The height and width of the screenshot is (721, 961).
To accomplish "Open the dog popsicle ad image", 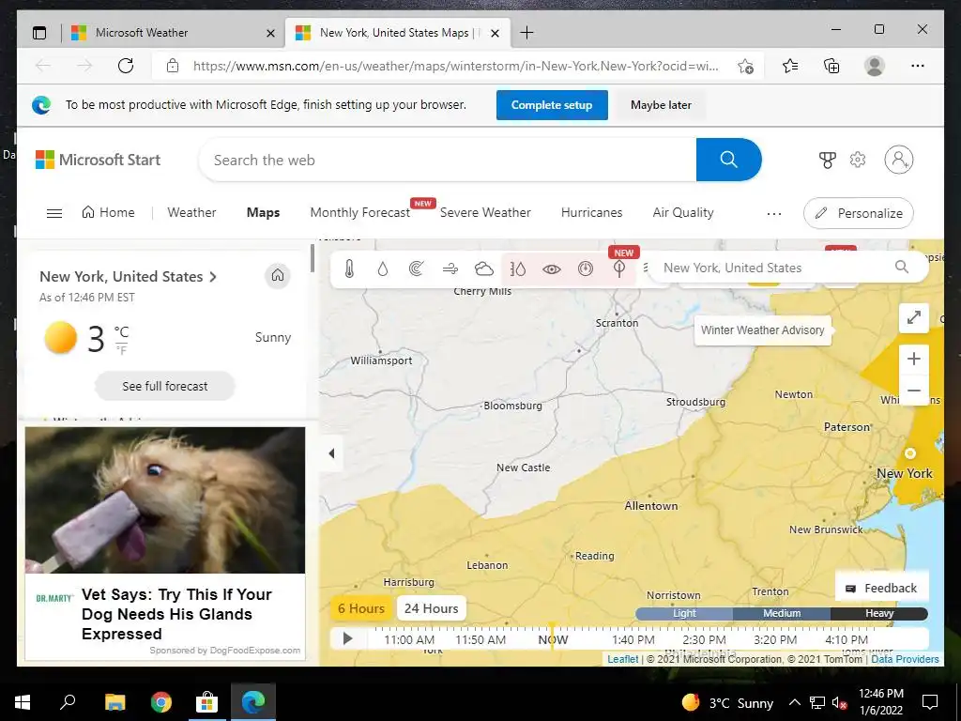I will tap(165, 500).
